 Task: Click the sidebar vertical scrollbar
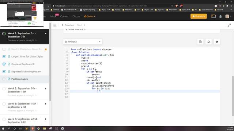(x=50, y=62)
